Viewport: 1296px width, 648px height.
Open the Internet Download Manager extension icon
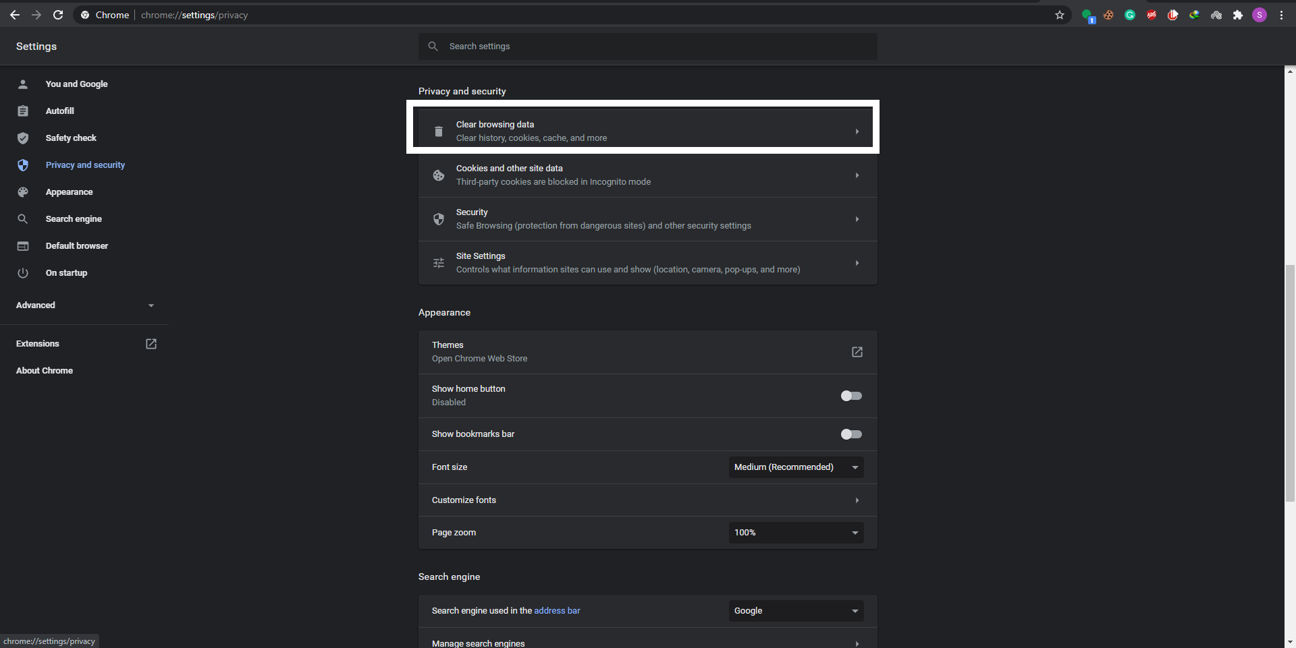point(1195,15)
